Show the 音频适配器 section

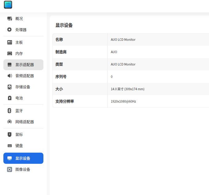pos(23,76)
